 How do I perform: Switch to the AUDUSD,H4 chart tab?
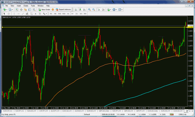click(178, 111)
